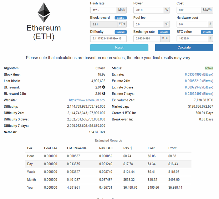Select Break even in 0.00 Days value
Screen dimensions: 219x199
[206, 120]
